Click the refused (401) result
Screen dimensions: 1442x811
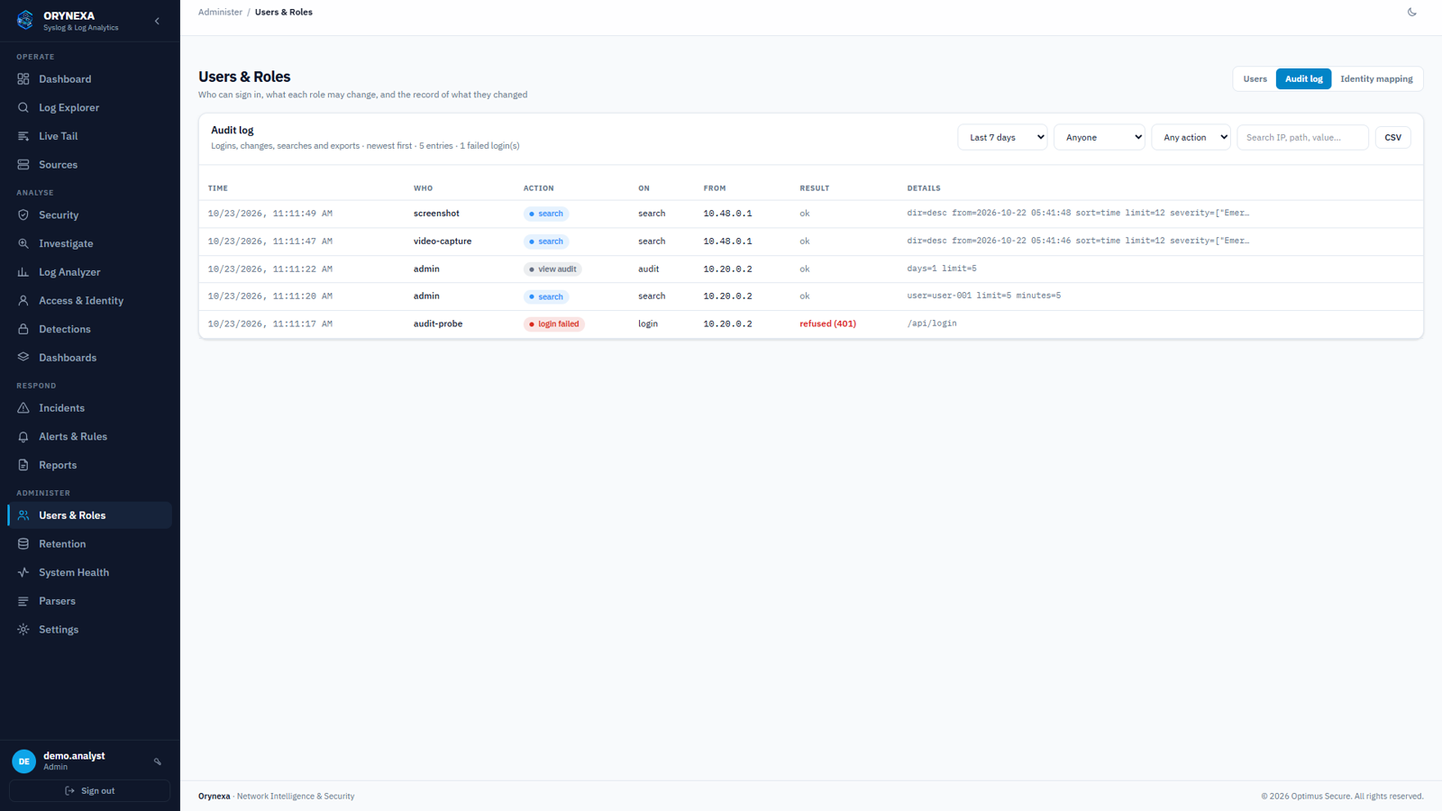tap(827, 323)
